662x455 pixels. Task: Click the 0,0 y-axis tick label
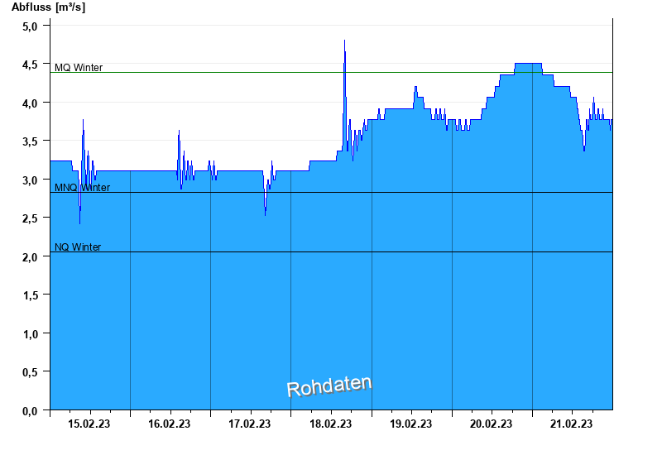click(x=30, y=410)
